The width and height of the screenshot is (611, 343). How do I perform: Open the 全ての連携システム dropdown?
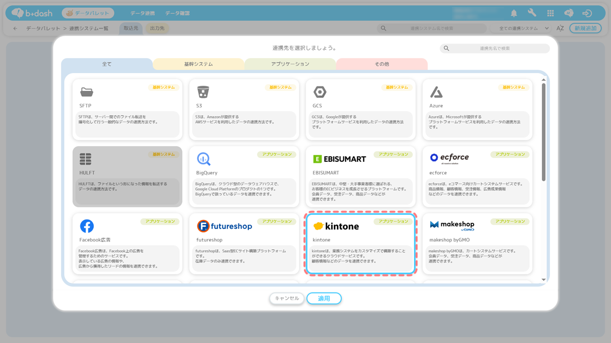pyautogui.click(x=522, y=28)
